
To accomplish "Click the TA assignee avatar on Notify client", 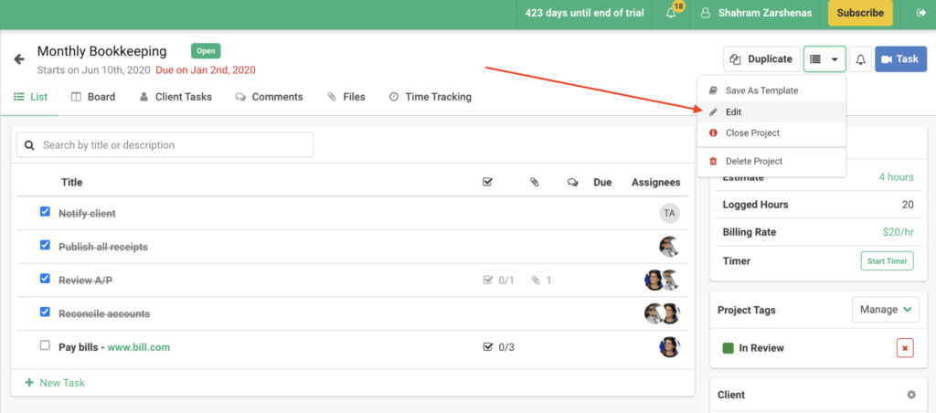I will pos(669,213).
